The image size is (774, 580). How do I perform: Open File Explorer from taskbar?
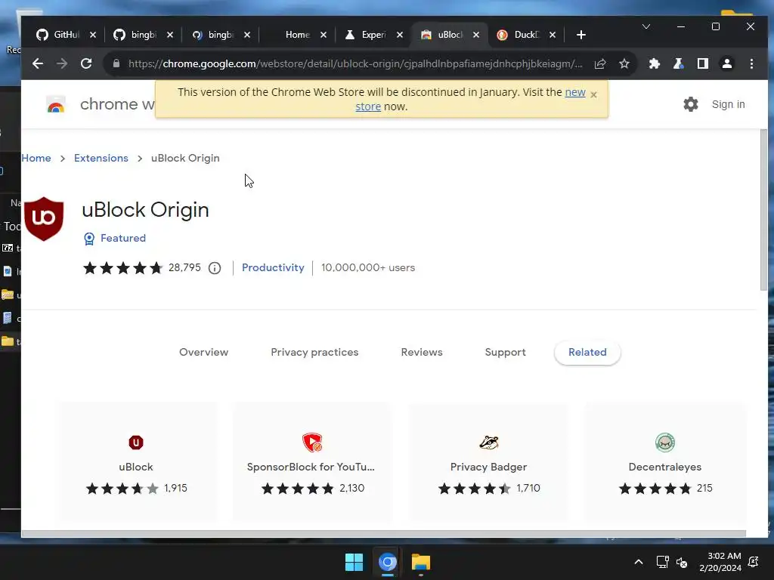[x=421, y=562]
